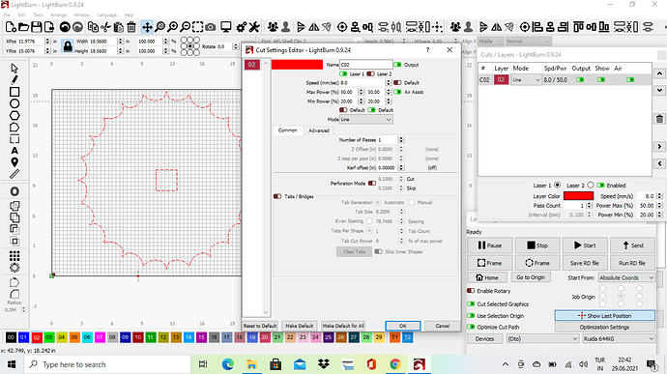Select the green 03 palette color swatch
Viewport: 667px width, 374px height.
pos(49,337)
